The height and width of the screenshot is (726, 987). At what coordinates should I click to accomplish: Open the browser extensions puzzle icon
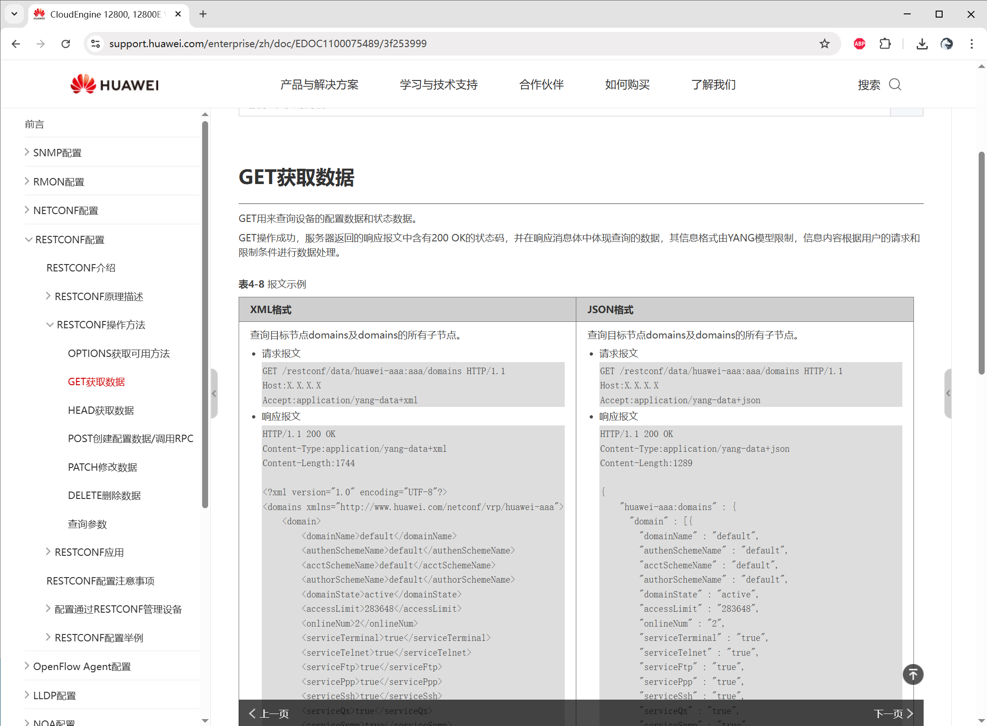[x=885, y=43]
